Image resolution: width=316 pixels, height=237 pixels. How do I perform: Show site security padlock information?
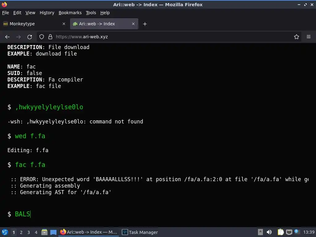[50, 37]
